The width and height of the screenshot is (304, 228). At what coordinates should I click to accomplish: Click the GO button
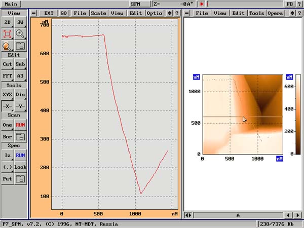coord(63,13)
